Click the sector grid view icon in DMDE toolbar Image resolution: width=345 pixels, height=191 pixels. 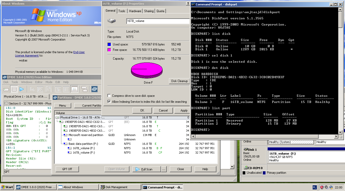coord(74,89)
